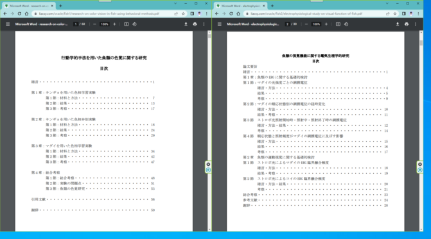Click the left PDF vertical scrollbar thumb

209,36
